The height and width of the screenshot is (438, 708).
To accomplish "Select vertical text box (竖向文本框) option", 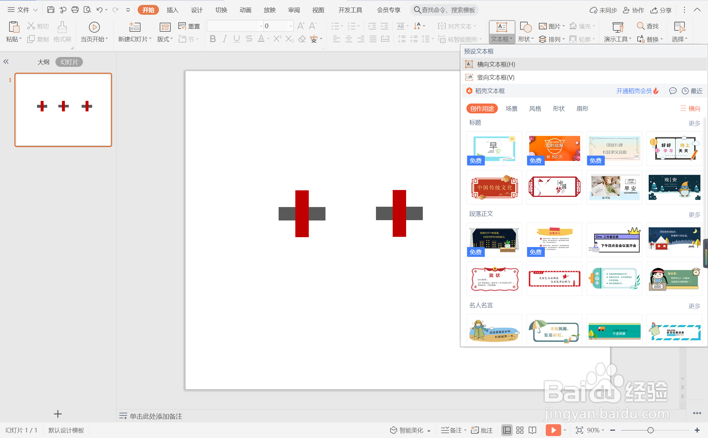I will pyautogui.click(x=584, y=77).
